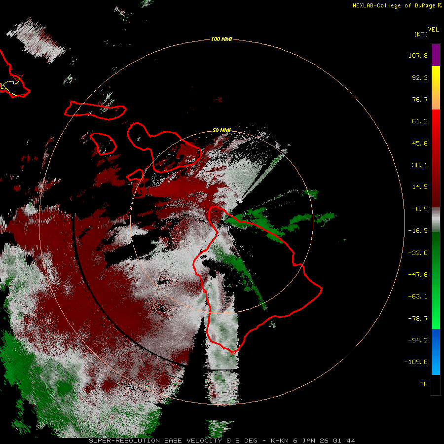Click the 92.3 velocity scale value
This screenshot has width=444, height=444.
[420, 77]
